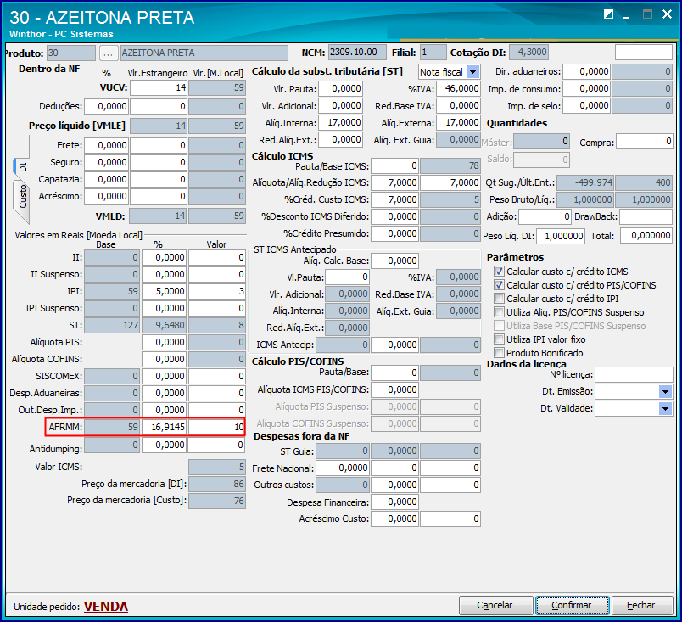Toggle Calcular custo c/ crédito ICMS
This screenshot has width=682, height=622.
pos(499,272)
